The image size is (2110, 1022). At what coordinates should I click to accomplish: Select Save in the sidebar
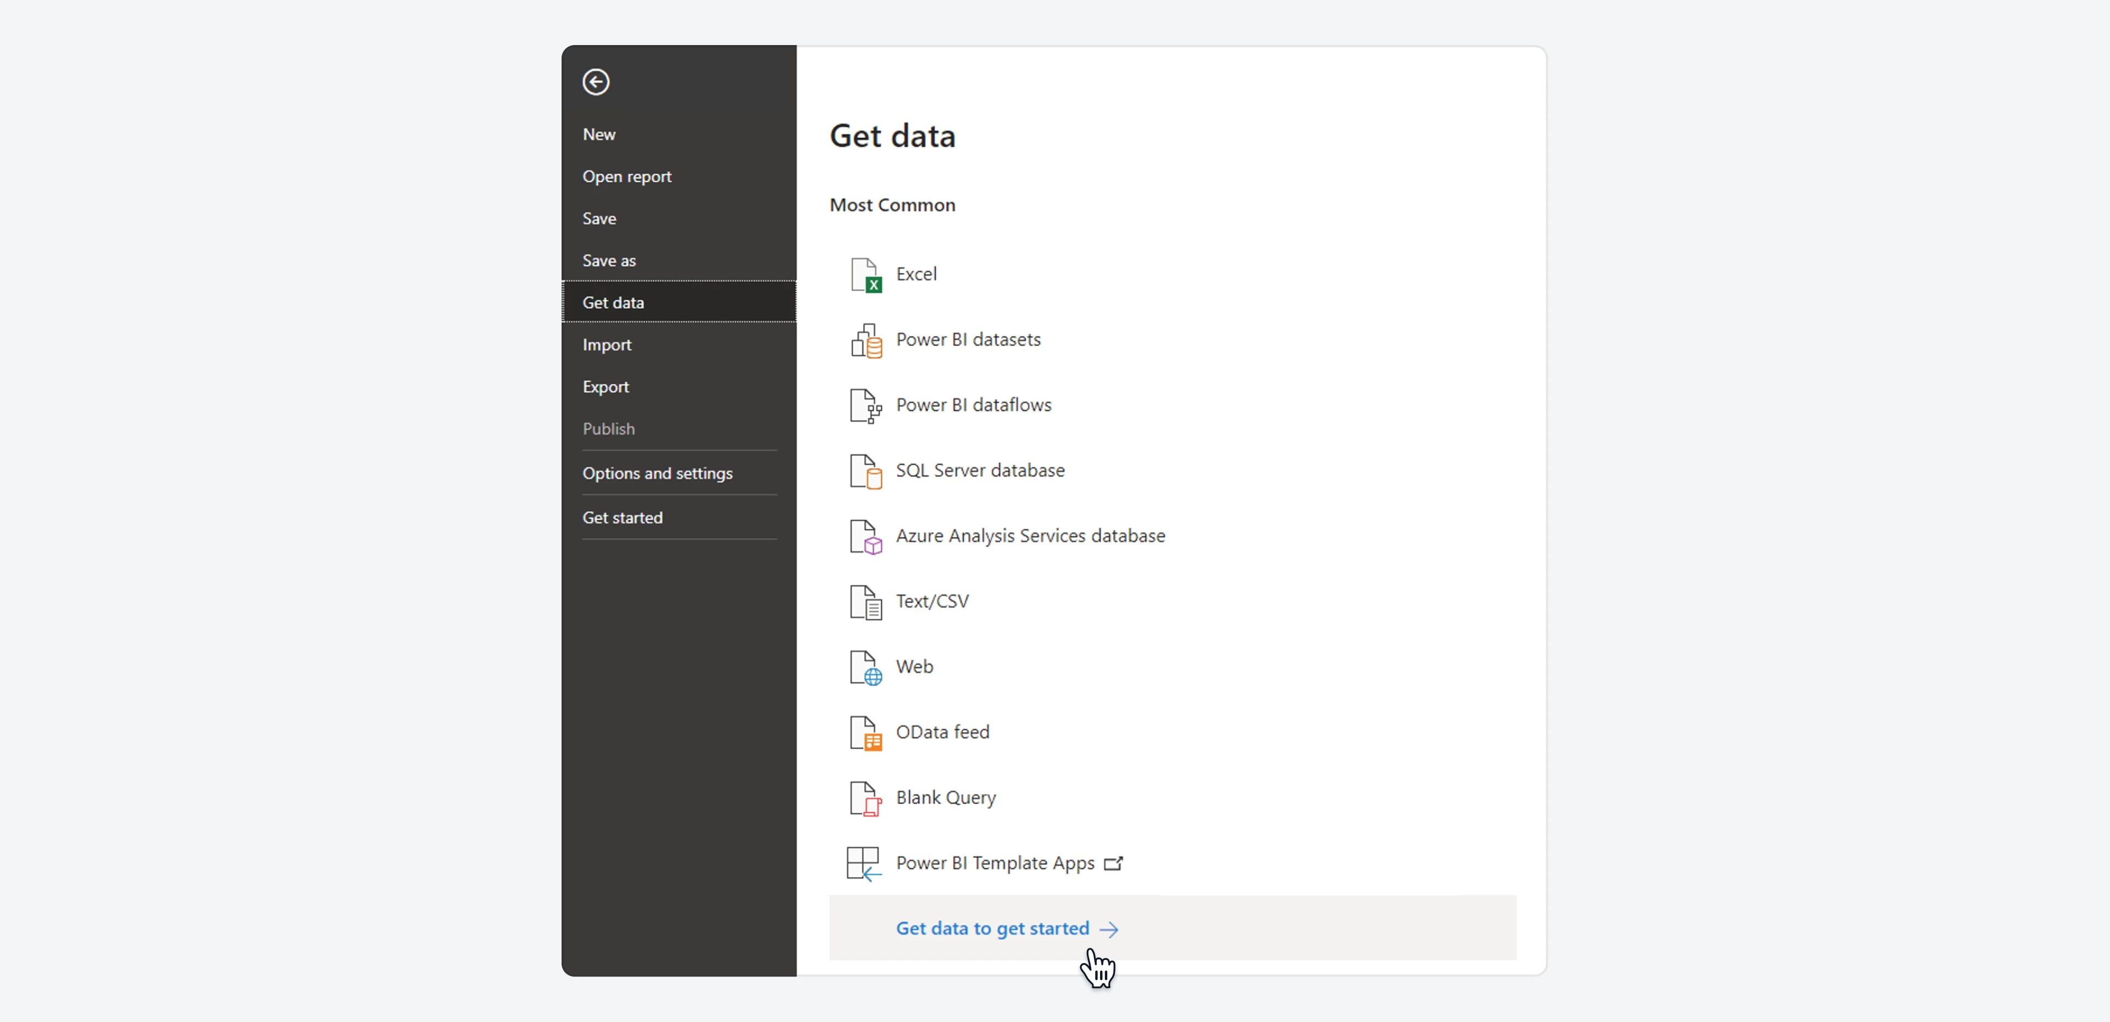click(679, 219)
